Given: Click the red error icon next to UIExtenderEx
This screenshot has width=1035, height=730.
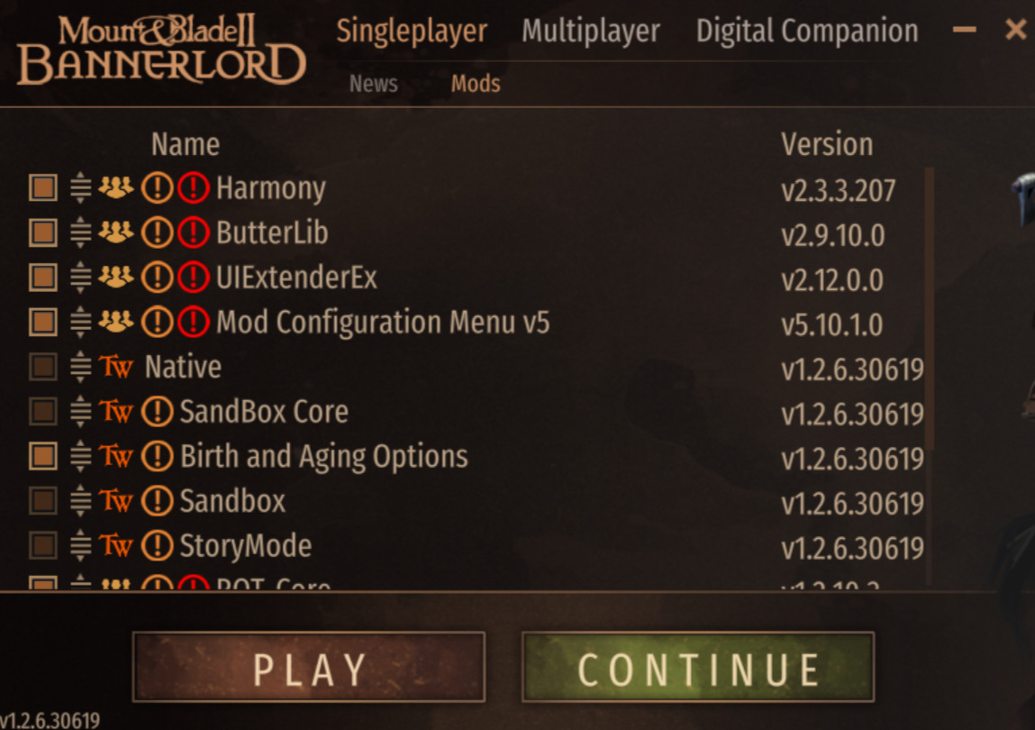Looking at the screenshot, I should pos(194,278).
